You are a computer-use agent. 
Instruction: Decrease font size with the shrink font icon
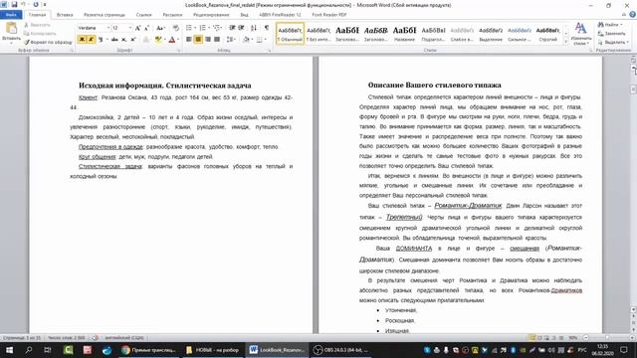point(146,28)
